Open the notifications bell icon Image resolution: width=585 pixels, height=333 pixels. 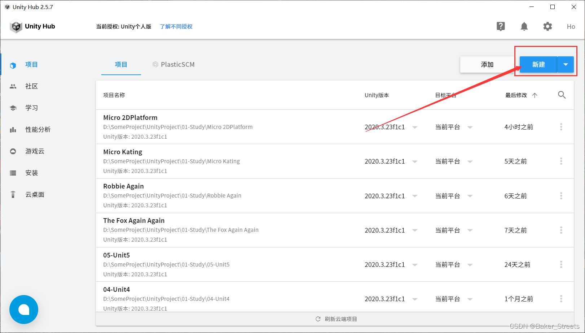point(524,26)
